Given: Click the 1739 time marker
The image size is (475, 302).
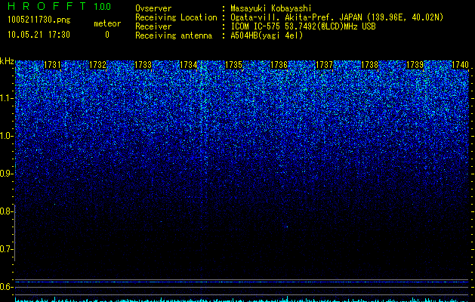Looking at the screenshot, I should point(415,65).
